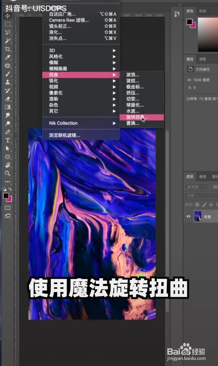The width and height of the screenshot is (218, 366).
Task: Open the History panel icon
Action: coord(177,14)
